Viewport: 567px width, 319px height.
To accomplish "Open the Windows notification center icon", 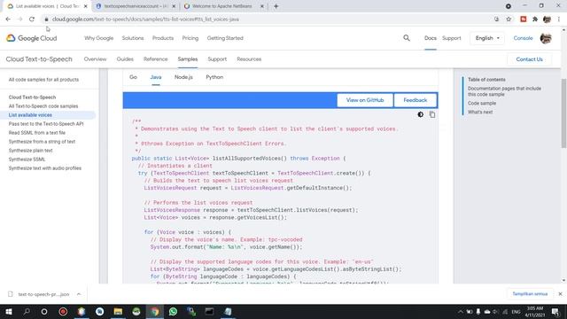I will 555,311.
